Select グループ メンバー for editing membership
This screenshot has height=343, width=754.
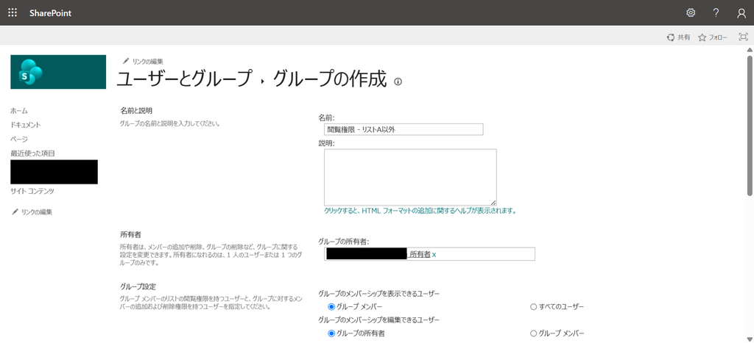click(x=533, y=333)
